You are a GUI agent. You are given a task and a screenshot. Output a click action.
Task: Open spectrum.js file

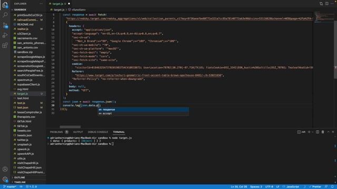click(25, 80)
